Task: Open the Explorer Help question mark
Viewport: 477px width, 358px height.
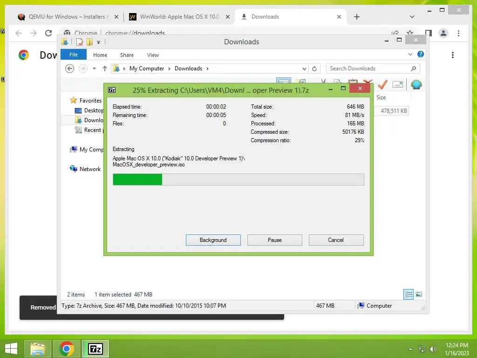Action: pyautogui.click(x=421, y=54)
